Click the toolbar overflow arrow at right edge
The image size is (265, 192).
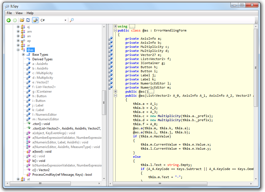pyautogui.click(x=256, y=22)
